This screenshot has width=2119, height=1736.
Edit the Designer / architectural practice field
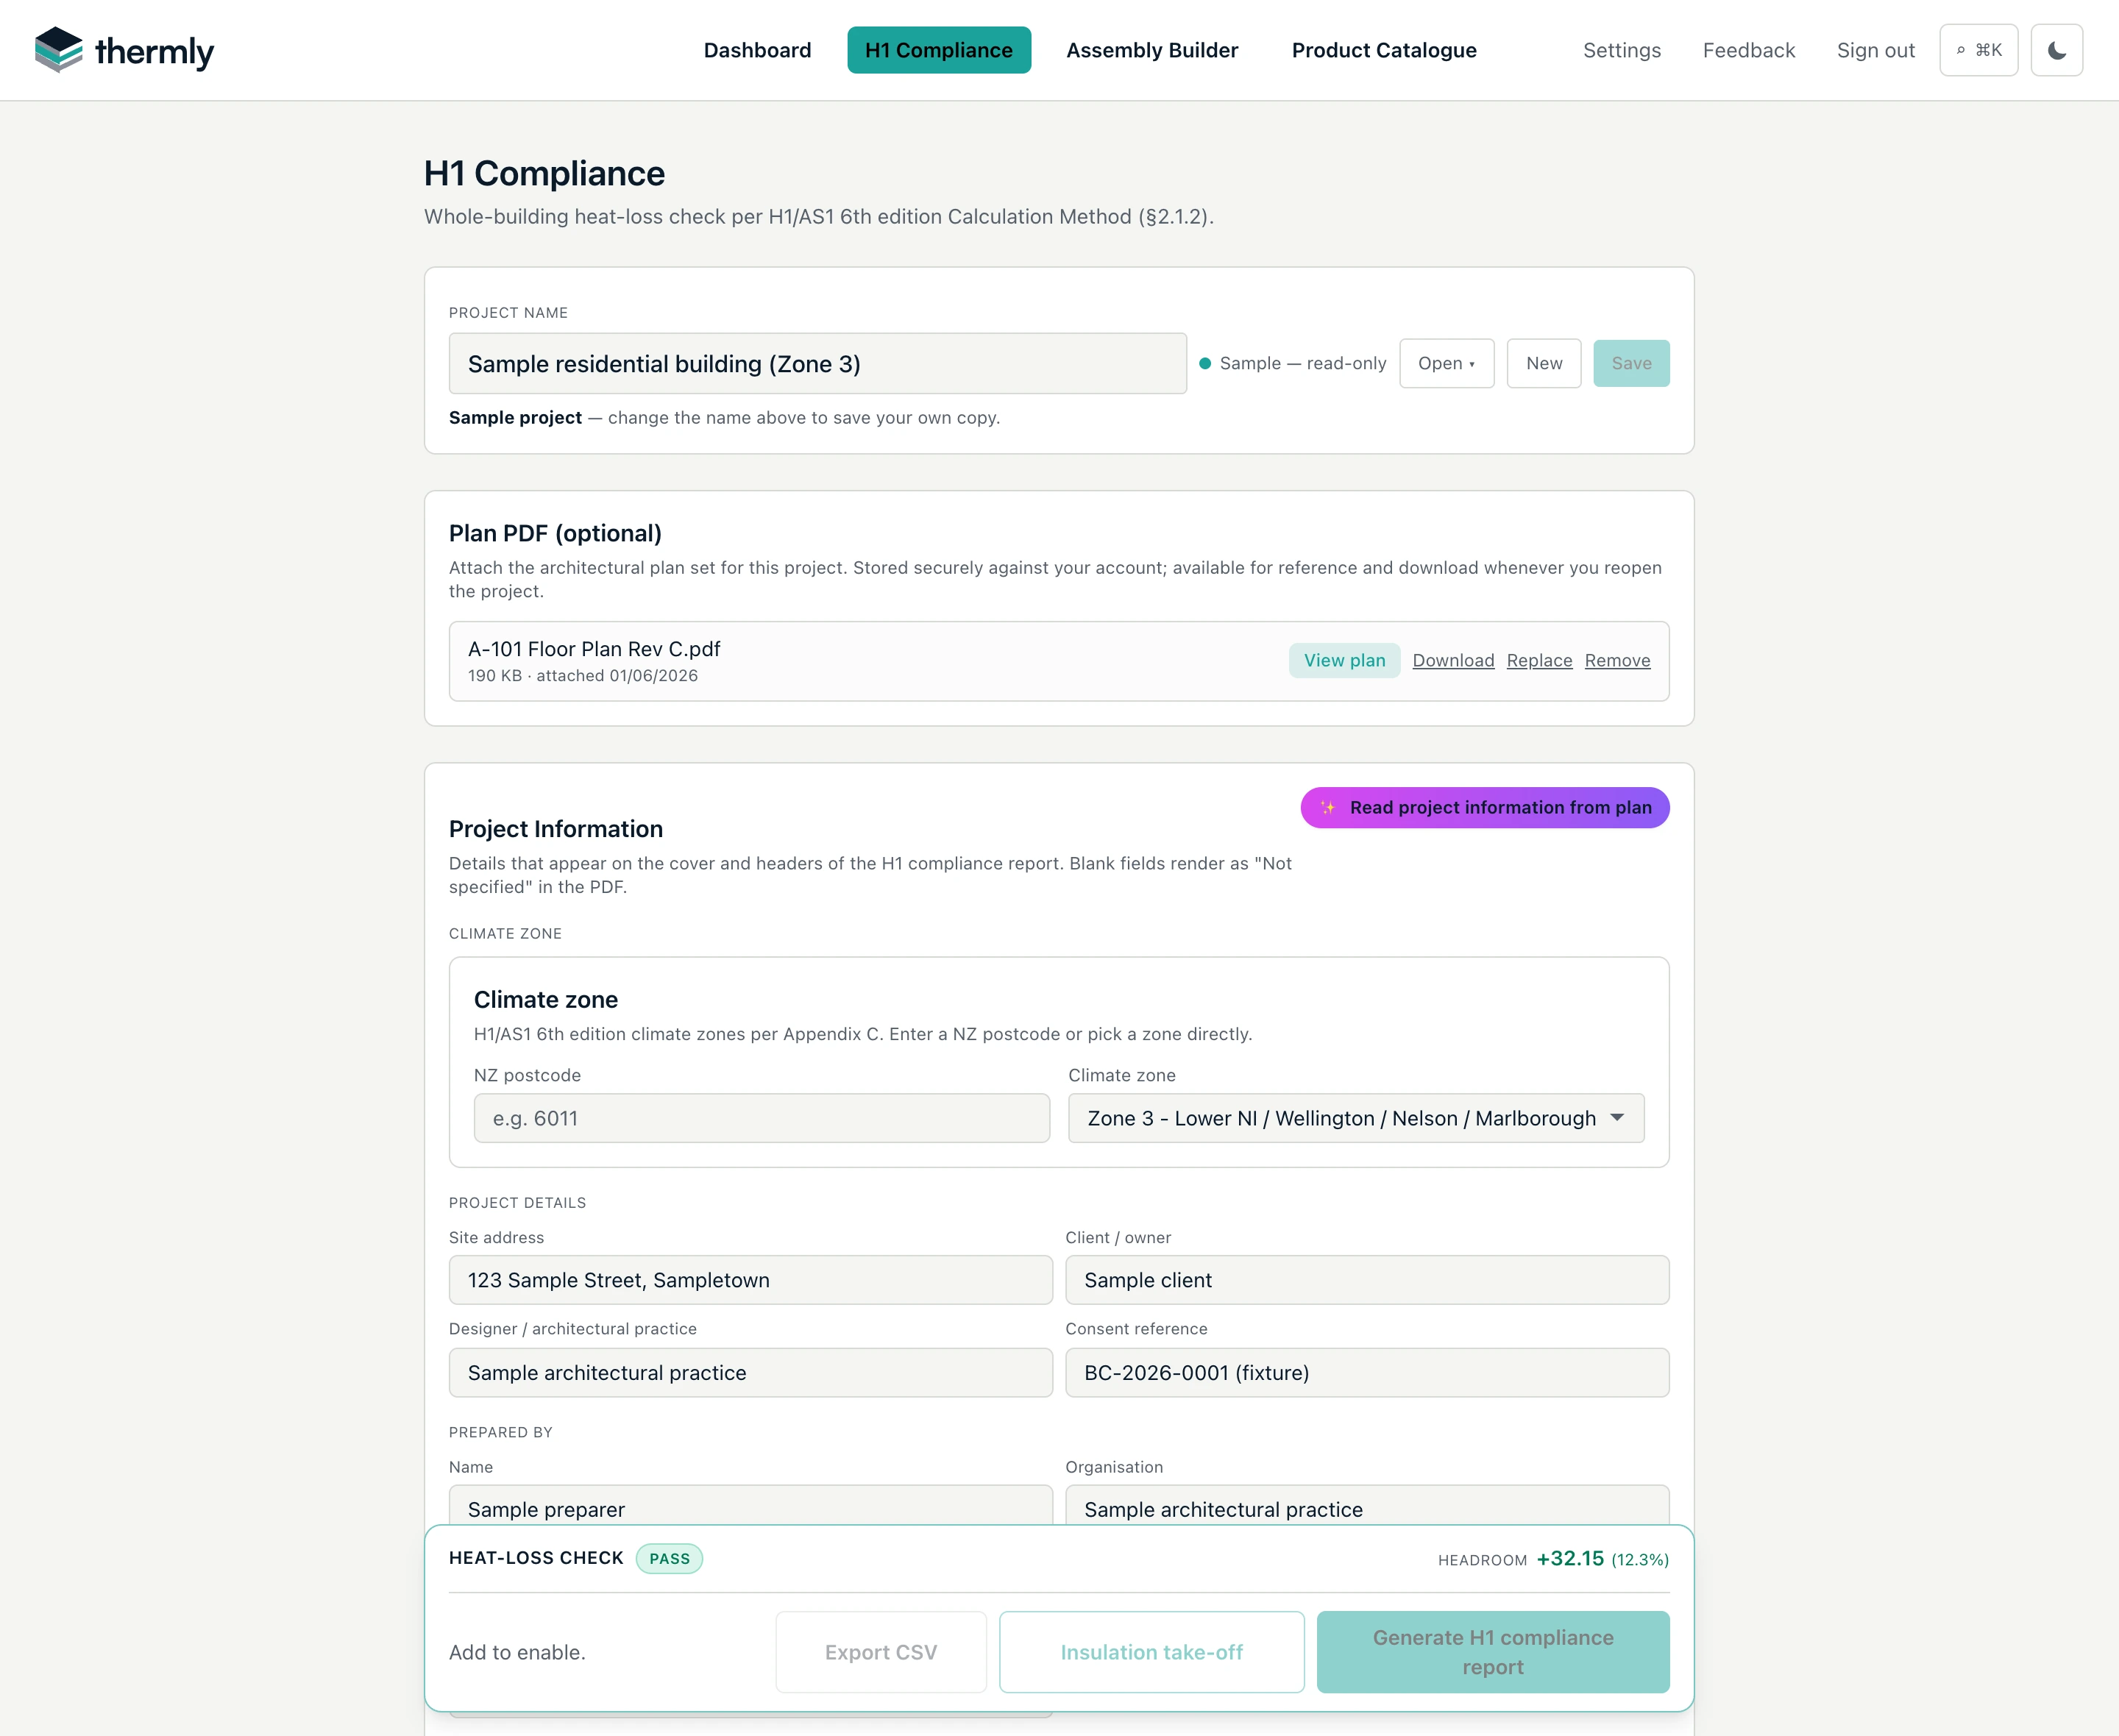tap(750, 1373)
